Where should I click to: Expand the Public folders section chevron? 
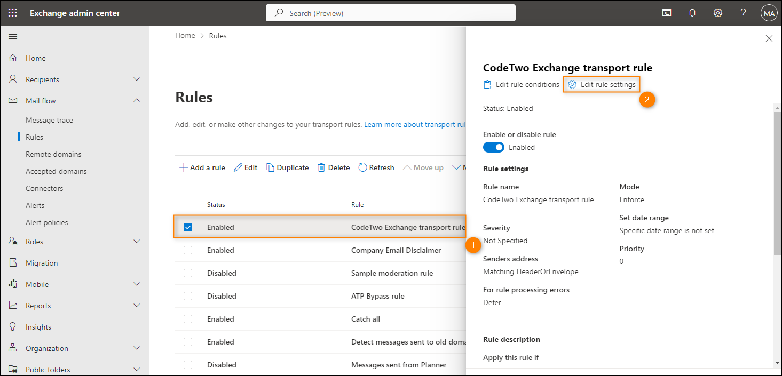[x=137, y=370]
